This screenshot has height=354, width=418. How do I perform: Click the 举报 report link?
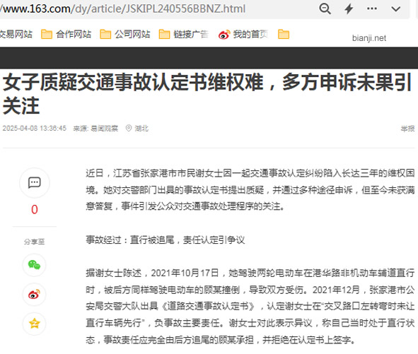[x=407, y=129]
